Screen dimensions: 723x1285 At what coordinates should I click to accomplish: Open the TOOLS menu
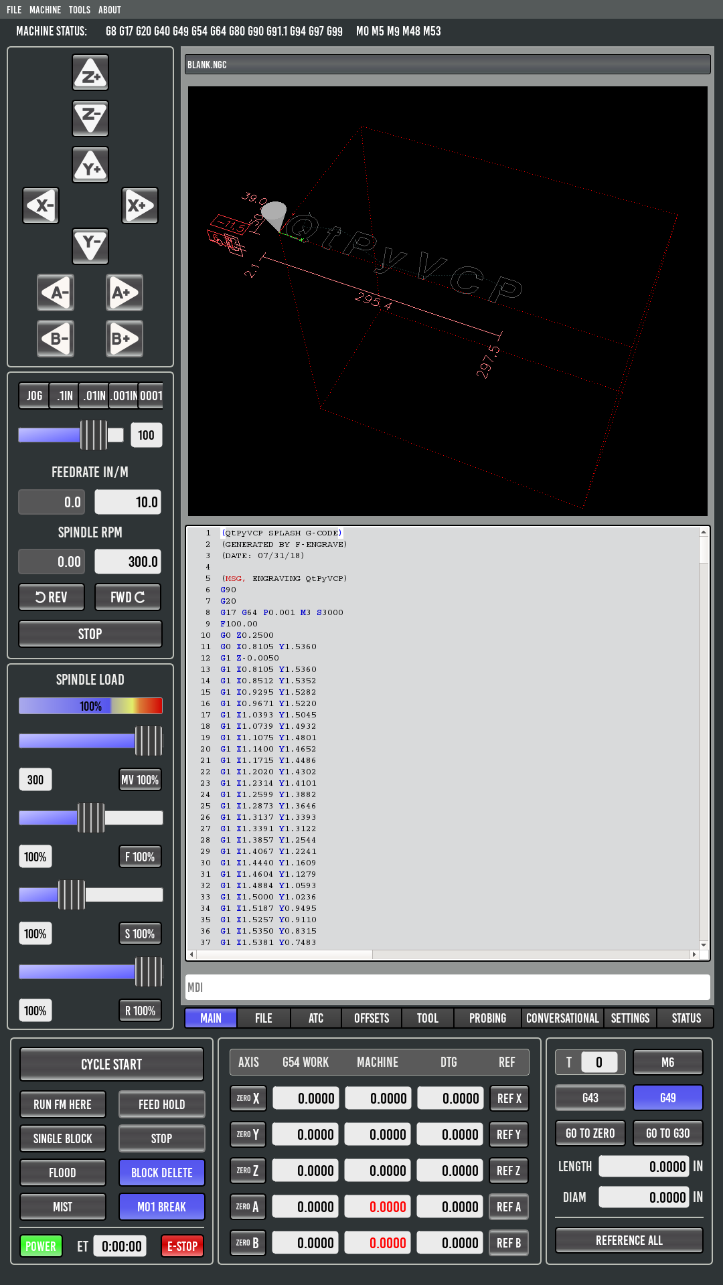click(x=79, y=10)
